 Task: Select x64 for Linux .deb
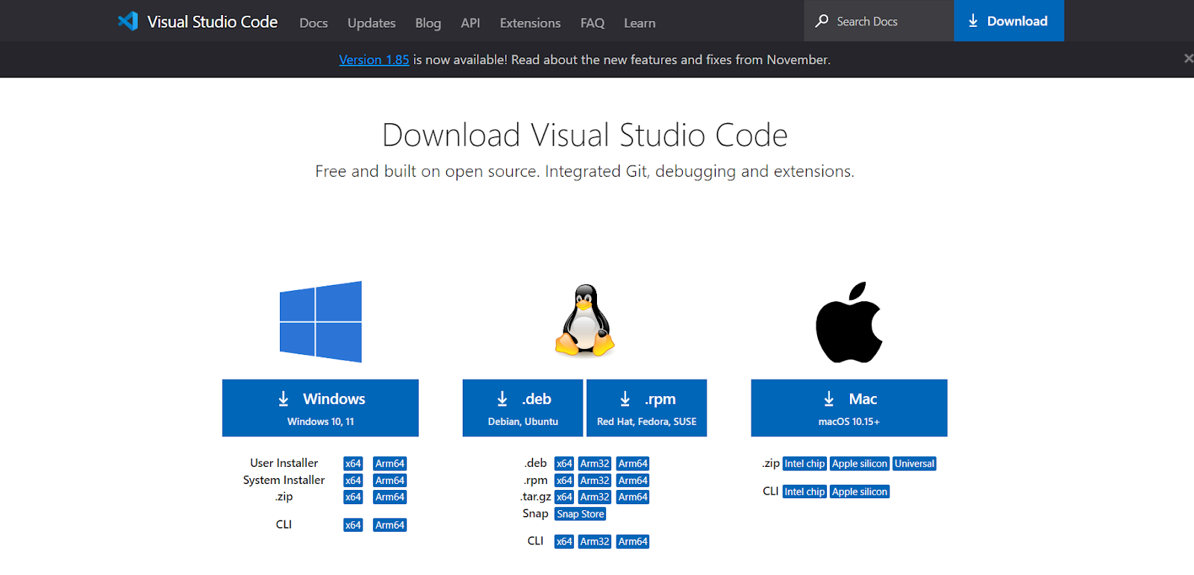(564, 464)
